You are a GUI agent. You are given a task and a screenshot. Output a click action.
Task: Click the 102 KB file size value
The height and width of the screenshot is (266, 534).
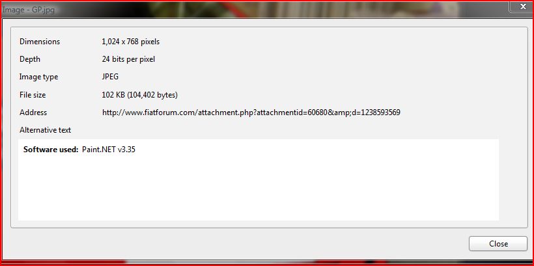113,95
